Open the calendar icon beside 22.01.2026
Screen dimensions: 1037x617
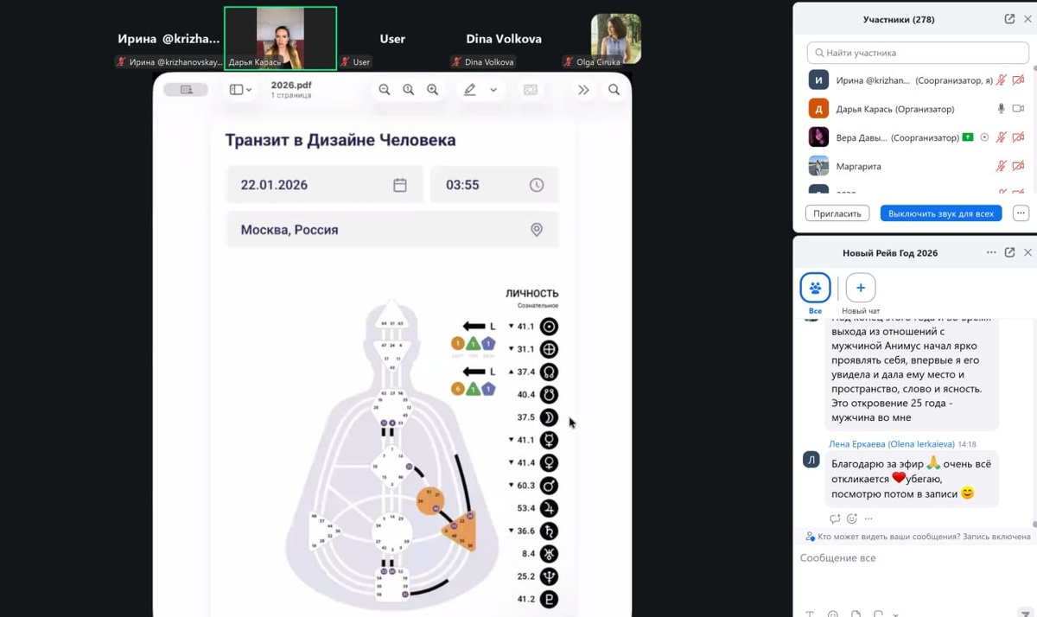coord(400,185)
